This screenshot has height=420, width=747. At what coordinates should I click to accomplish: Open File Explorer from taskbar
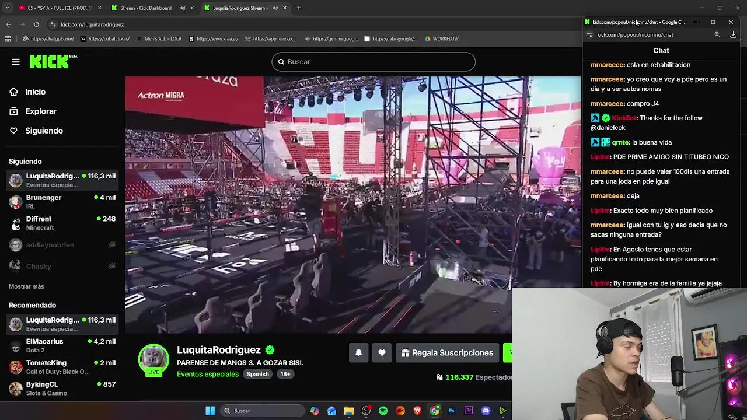pos(348,411)
